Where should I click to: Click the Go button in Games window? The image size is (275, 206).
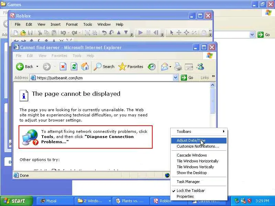click(264, 35)
